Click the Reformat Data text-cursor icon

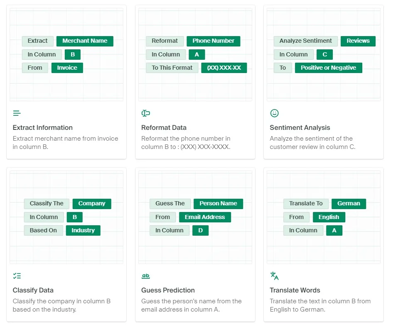146,113
